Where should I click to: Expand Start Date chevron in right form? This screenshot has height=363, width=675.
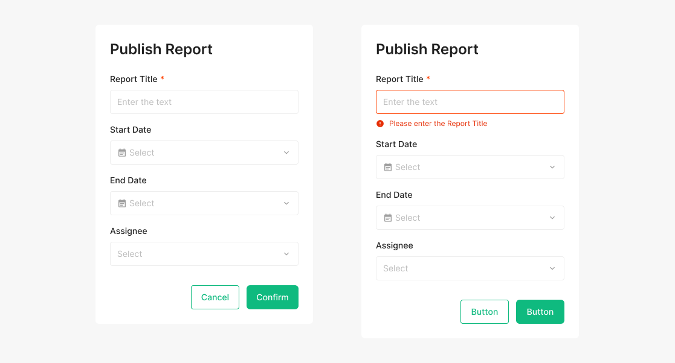552,167
